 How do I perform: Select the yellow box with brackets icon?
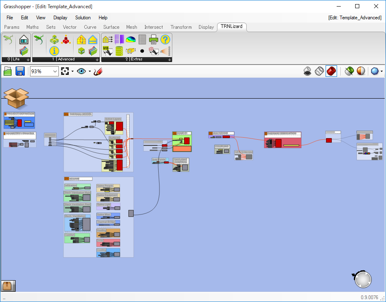pos(131,51)
